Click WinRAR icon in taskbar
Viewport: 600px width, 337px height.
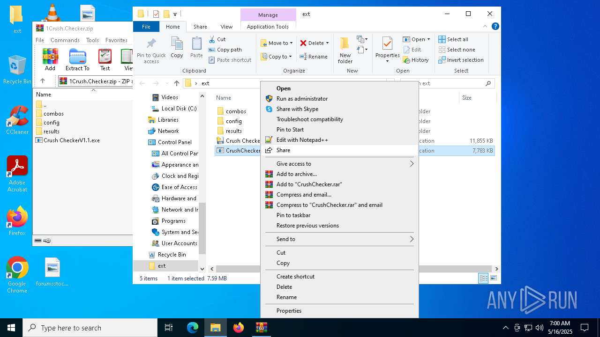coord(261,328)
